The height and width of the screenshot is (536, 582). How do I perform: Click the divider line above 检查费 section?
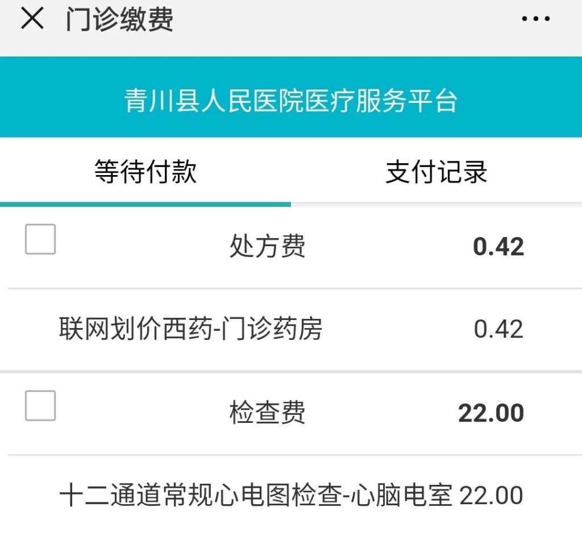click(x=291, y=372)
